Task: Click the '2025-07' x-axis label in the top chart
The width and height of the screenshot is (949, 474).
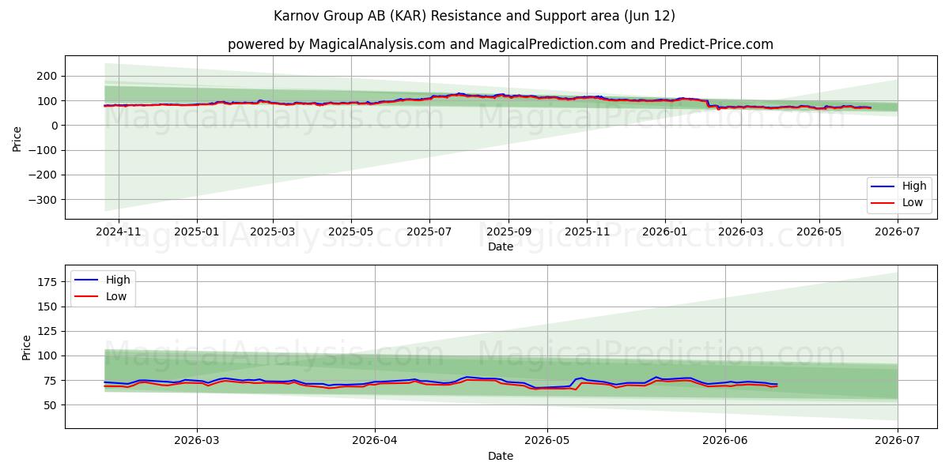Action: [x=429, y=232]
